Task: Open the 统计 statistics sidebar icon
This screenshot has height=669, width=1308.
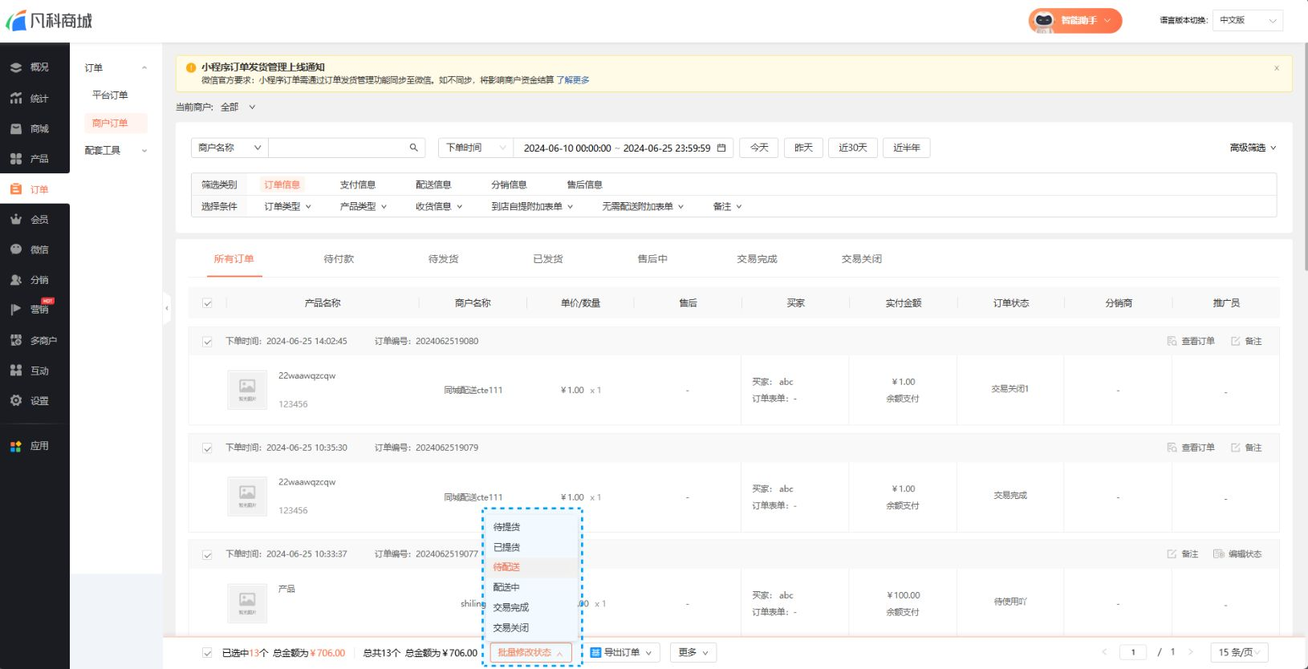Action: [16, 98]
